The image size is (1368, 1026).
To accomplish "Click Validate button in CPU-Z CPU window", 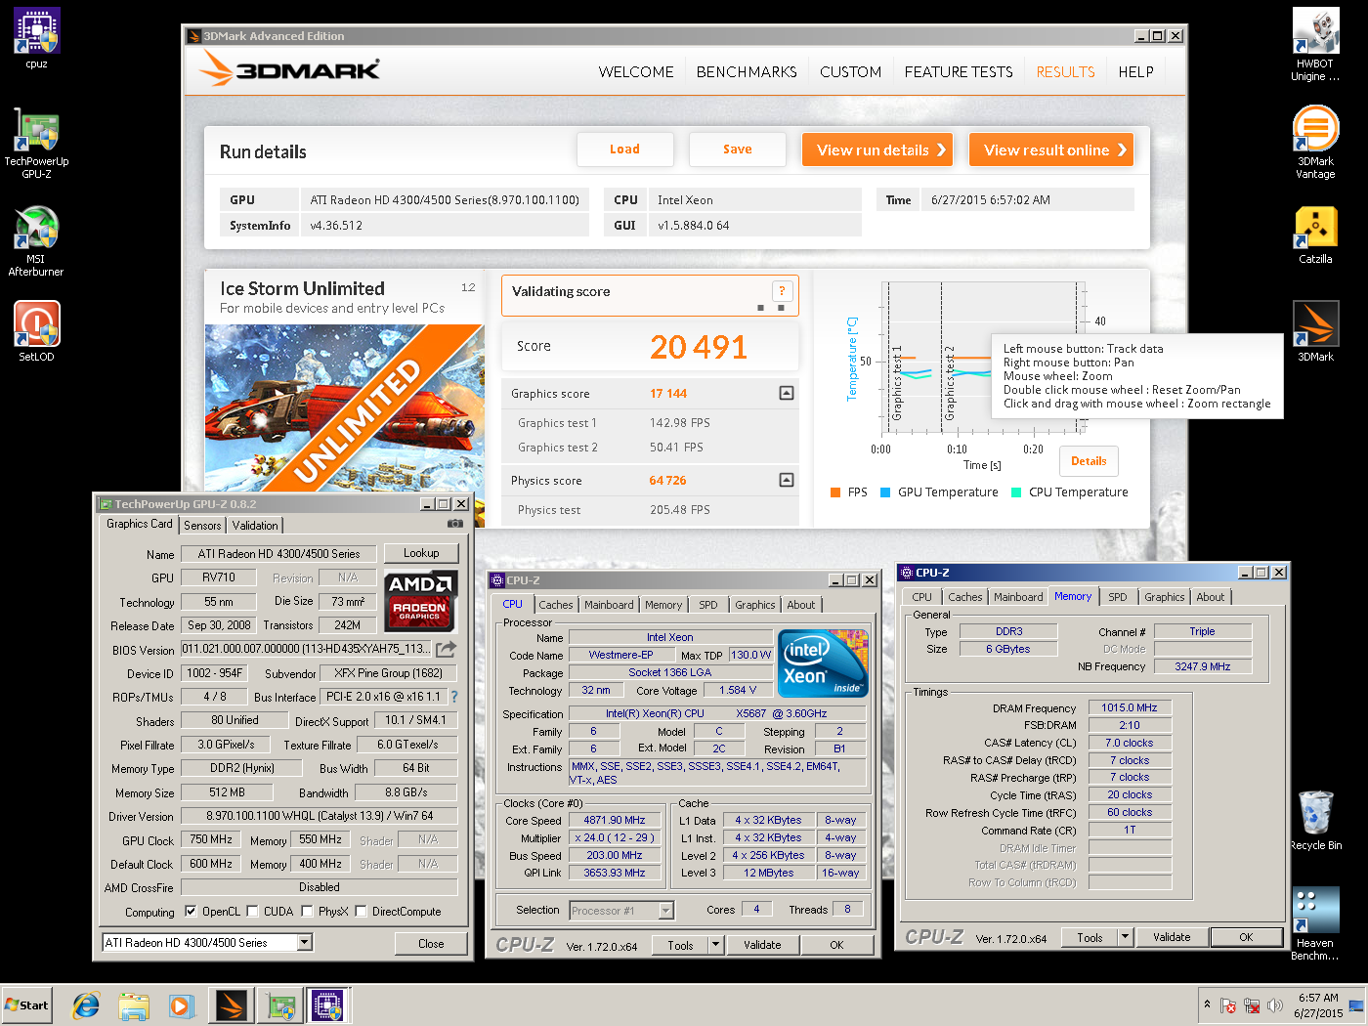I will pyautogui.click(x=762, y=945).
